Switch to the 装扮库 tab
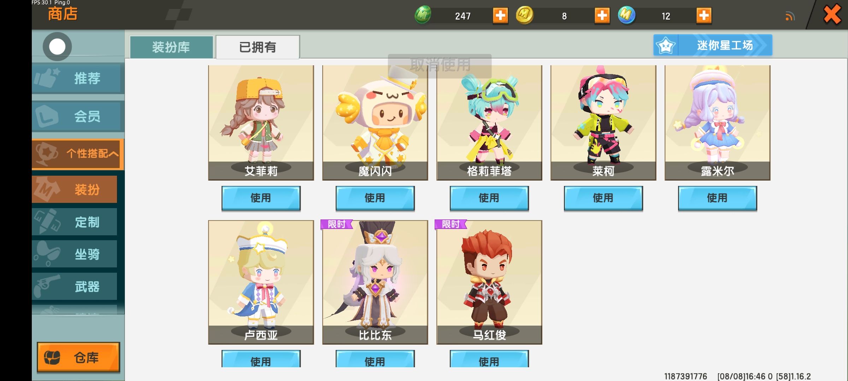The height and width of the screenshot is (381, 848). [171, 47]
